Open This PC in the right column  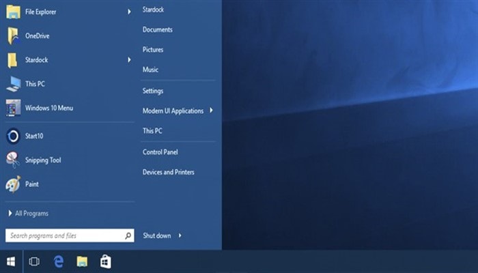coord(152,131)
